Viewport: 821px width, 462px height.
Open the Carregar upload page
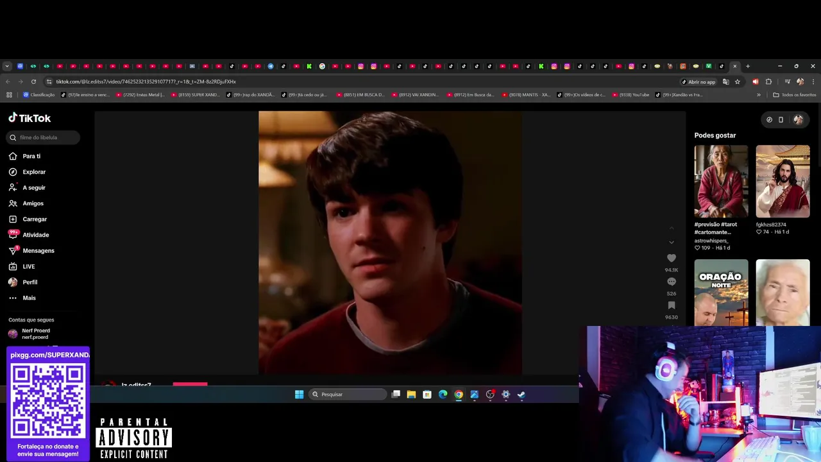35,219
